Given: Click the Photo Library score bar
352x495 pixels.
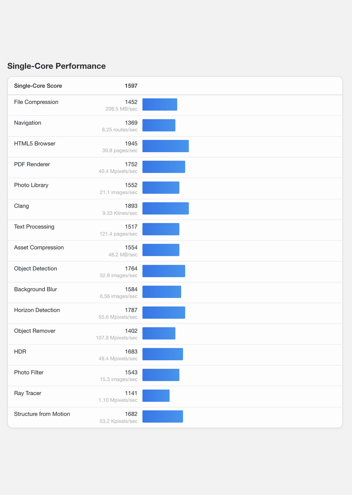Looking at the screenshot, I should [161, 188].
